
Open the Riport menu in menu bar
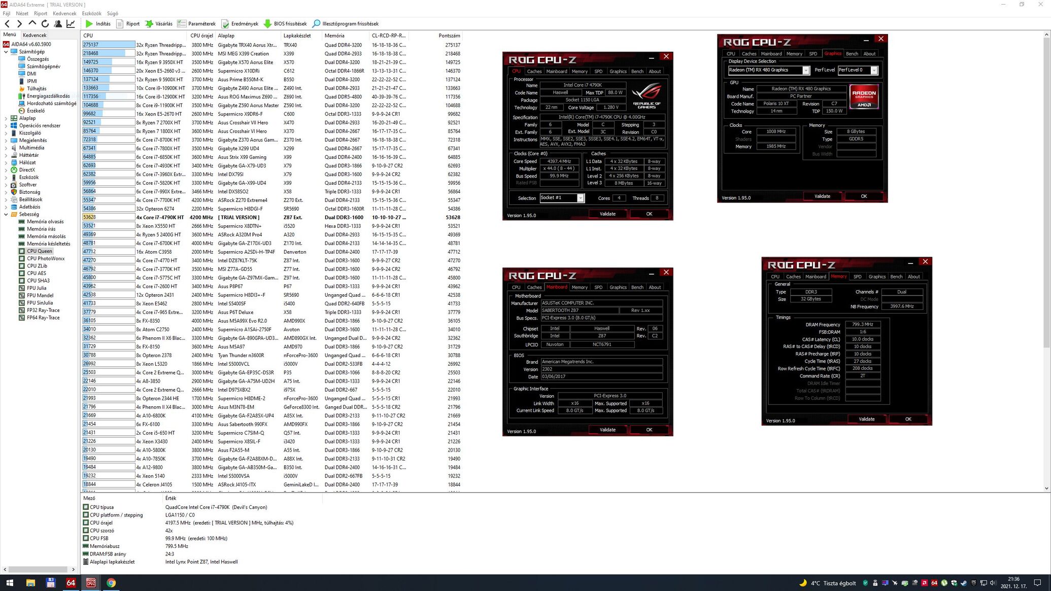point(41,14)
